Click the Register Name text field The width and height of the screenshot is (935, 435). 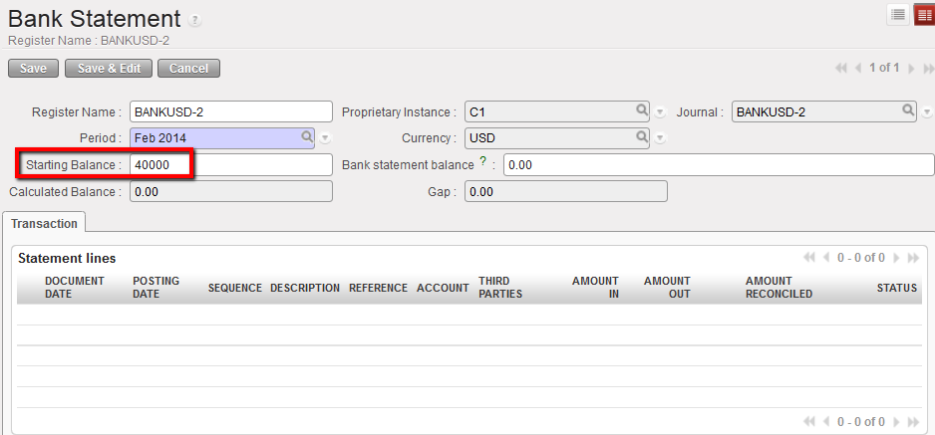231,111
